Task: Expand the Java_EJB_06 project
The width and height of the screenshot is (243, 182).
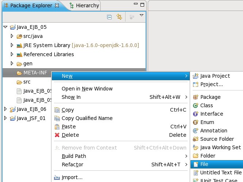Action: coord(5,109)
